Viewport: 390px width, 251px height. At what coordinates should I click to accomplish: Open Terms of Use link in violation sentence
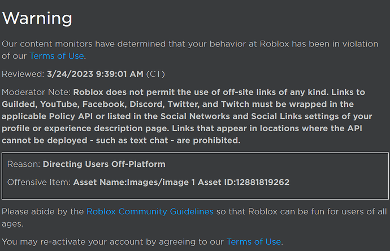(x=57, y=56)
